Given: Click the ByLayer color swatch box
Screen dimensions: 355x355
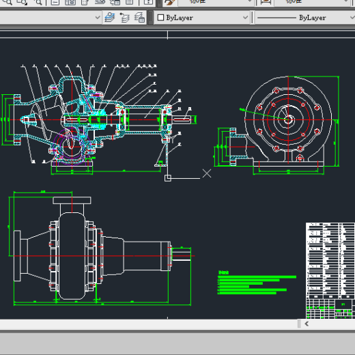Looking at the screenshot, I should coord(160,18).
